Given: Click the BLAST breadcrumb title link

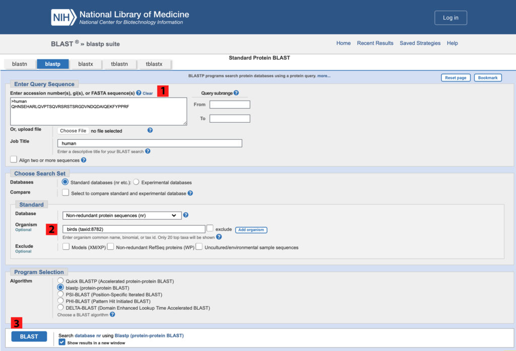Looking at the screenshot, I should click(62, 44).
